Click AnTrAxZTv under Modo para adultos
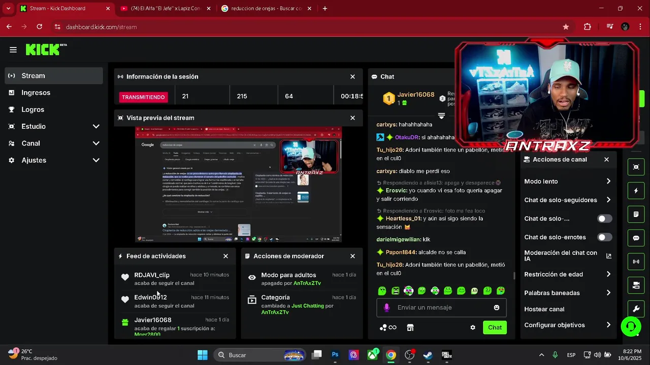 (x=307, y=283)
